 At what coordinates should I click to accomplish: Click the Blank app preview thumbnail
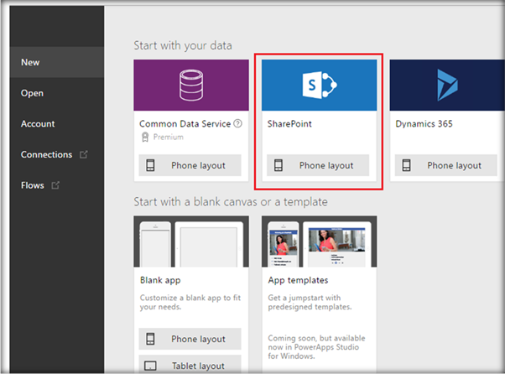pyautogui.click(x=191, y=242)
